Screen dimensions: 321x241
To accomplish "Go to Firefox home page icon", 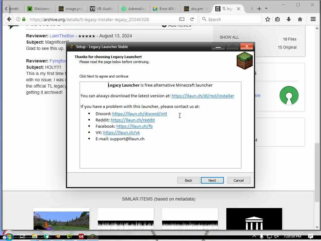I will point(300,19).
